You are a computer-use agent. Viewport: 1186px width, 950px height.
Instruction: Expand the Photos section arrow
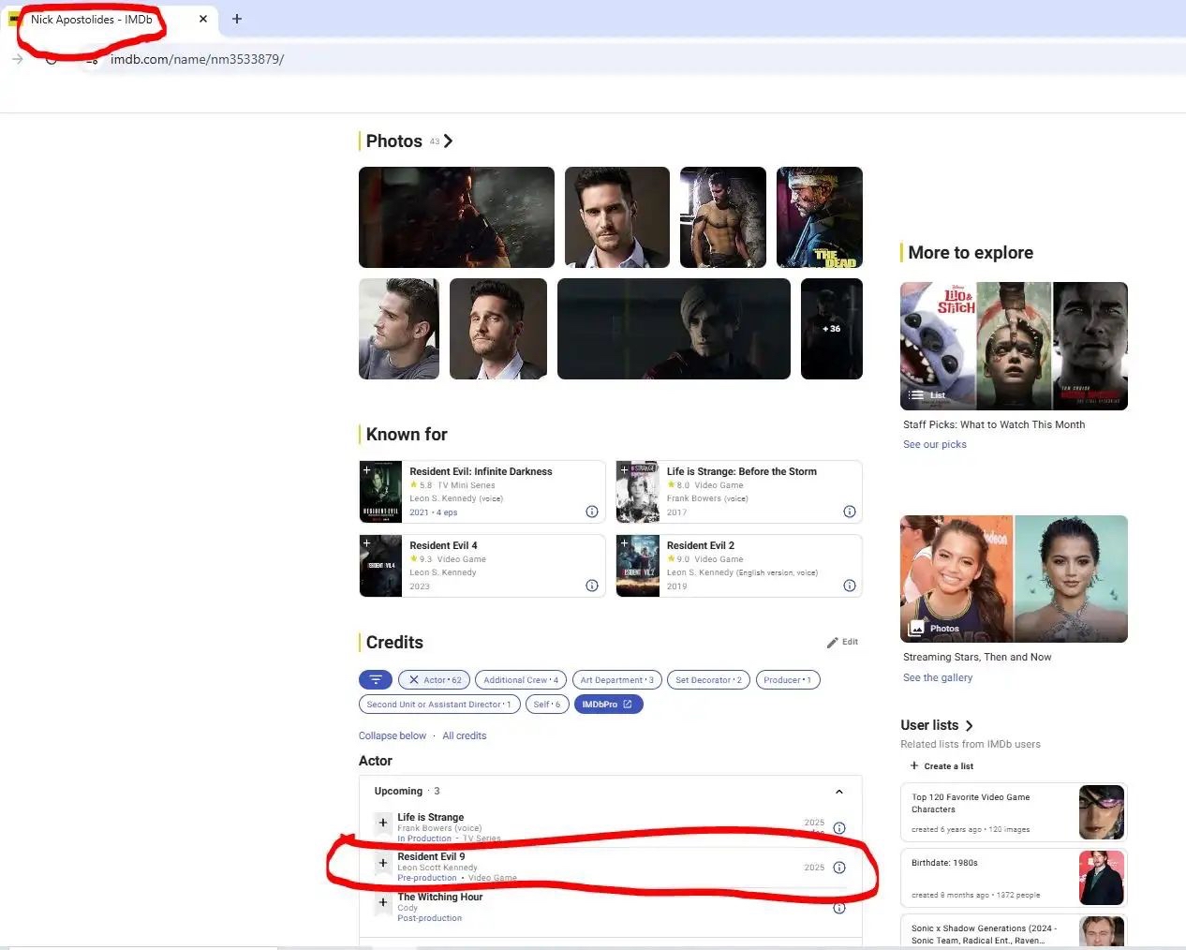(449, 141)
